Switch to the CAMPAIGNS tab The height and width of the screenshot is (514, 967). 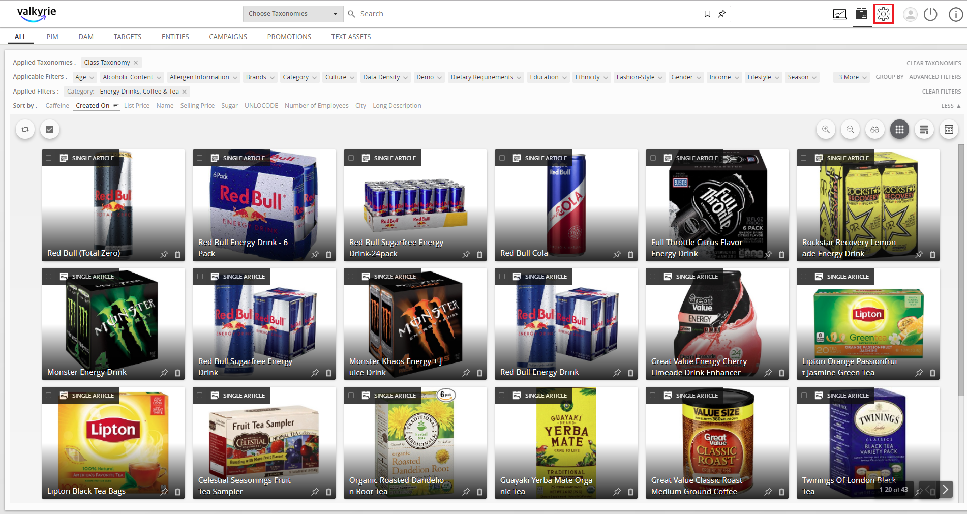[x=228, y=37]
